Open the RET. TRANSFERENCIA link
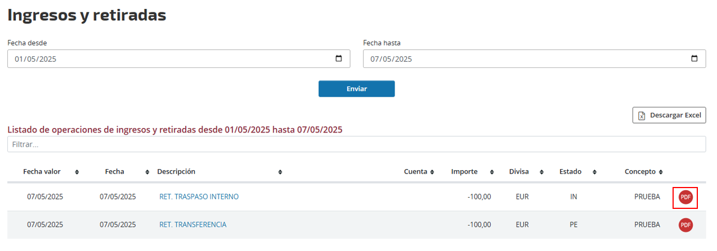This screenshot has height=251, width=717. pyautogui.click(x=193, y=225)
